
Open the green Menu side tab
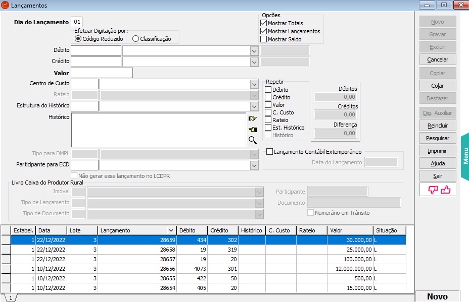[x=465, y=156]
